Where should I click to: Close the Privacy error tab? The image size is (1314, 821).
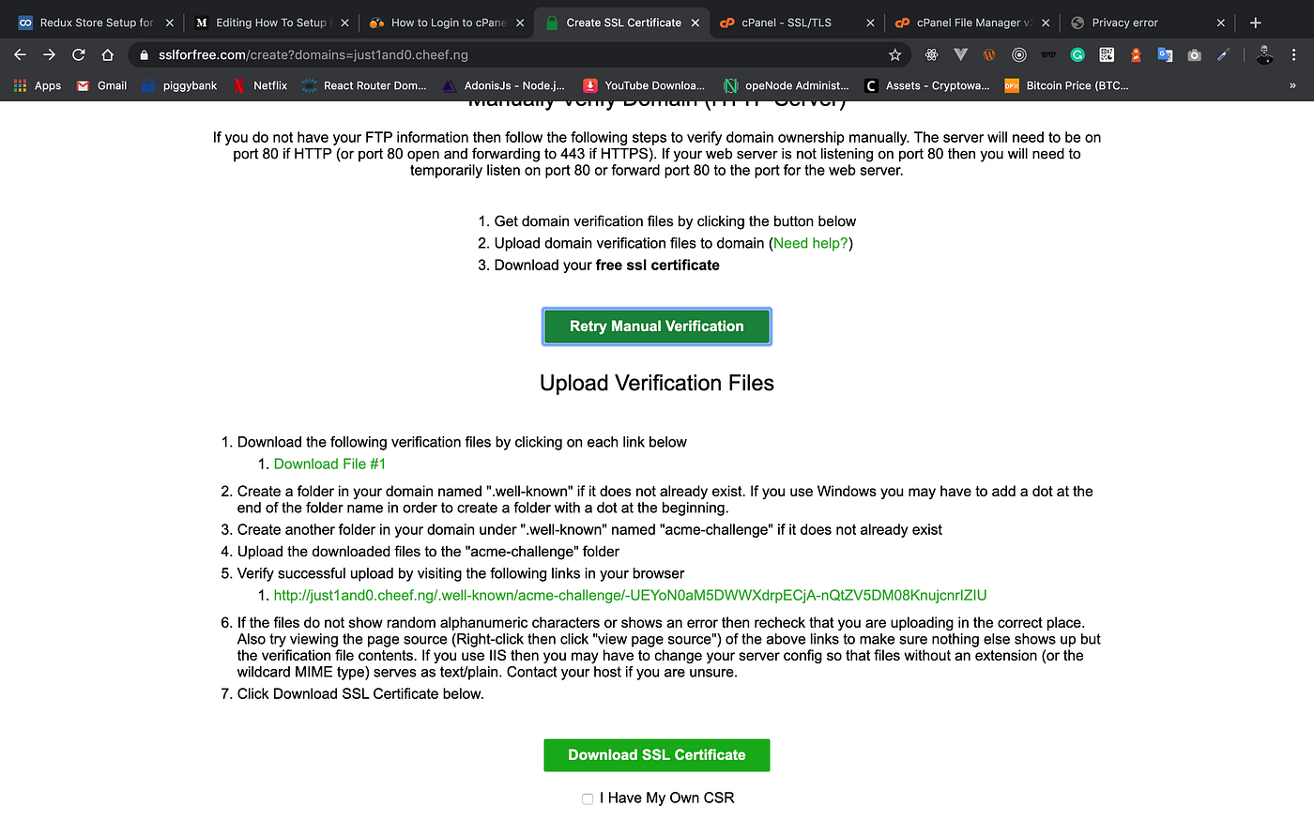[1220, 23]
